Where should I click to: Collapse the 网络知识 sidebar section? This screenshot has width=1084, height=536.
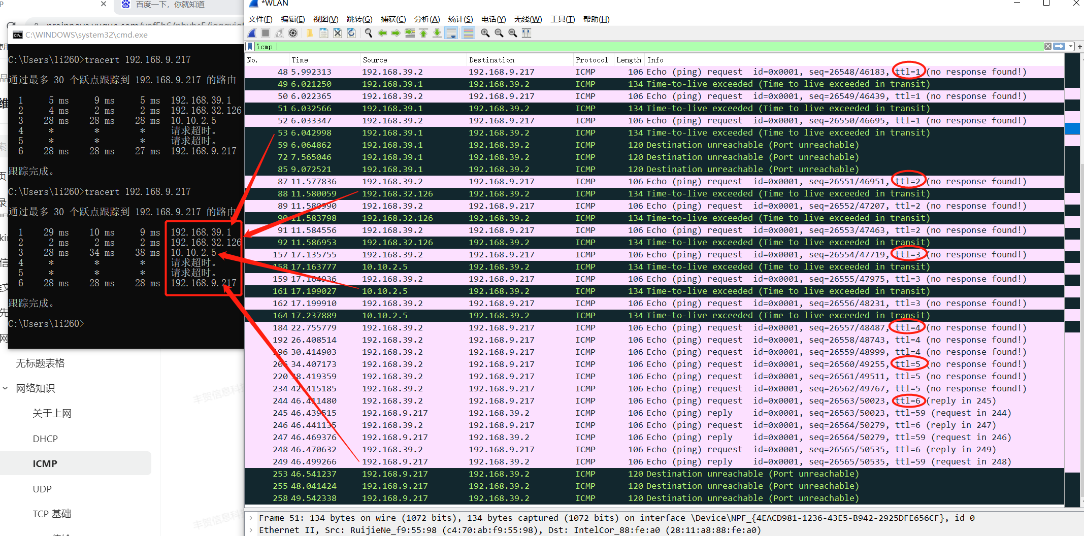point(6,388)
